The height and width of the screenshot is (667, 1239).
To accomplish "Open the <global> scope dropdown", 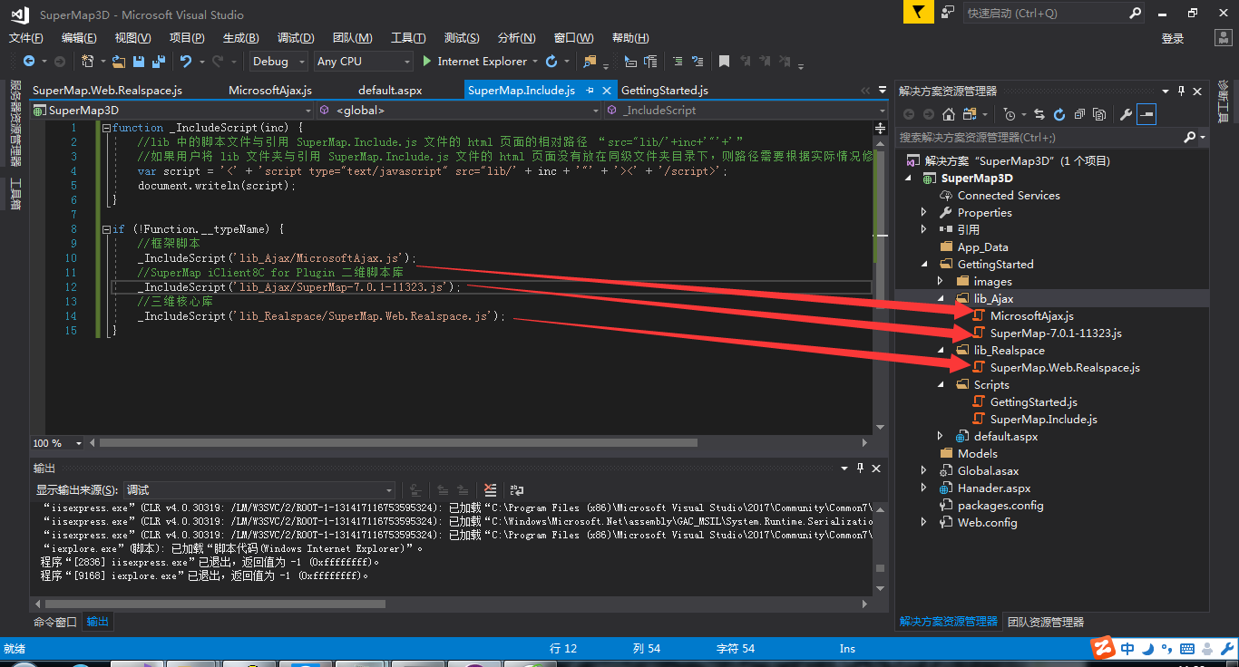I will 459,110.
